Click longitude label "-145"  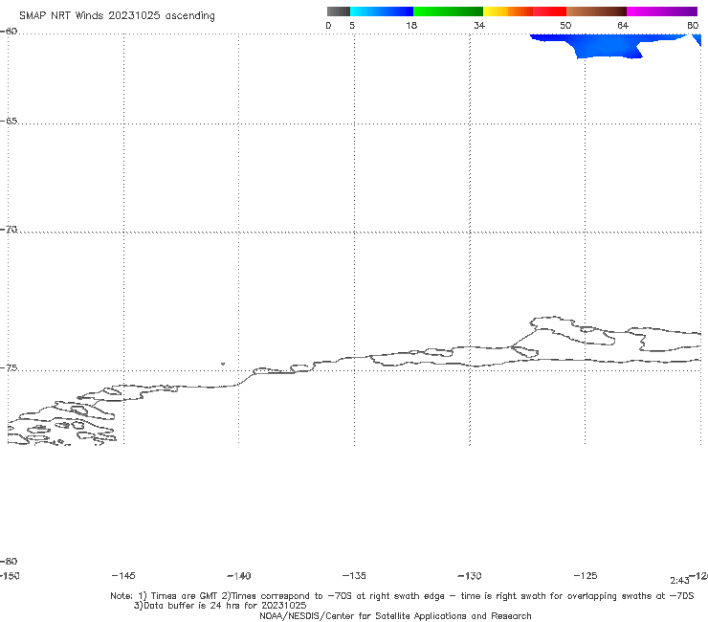tap(123, 575)
